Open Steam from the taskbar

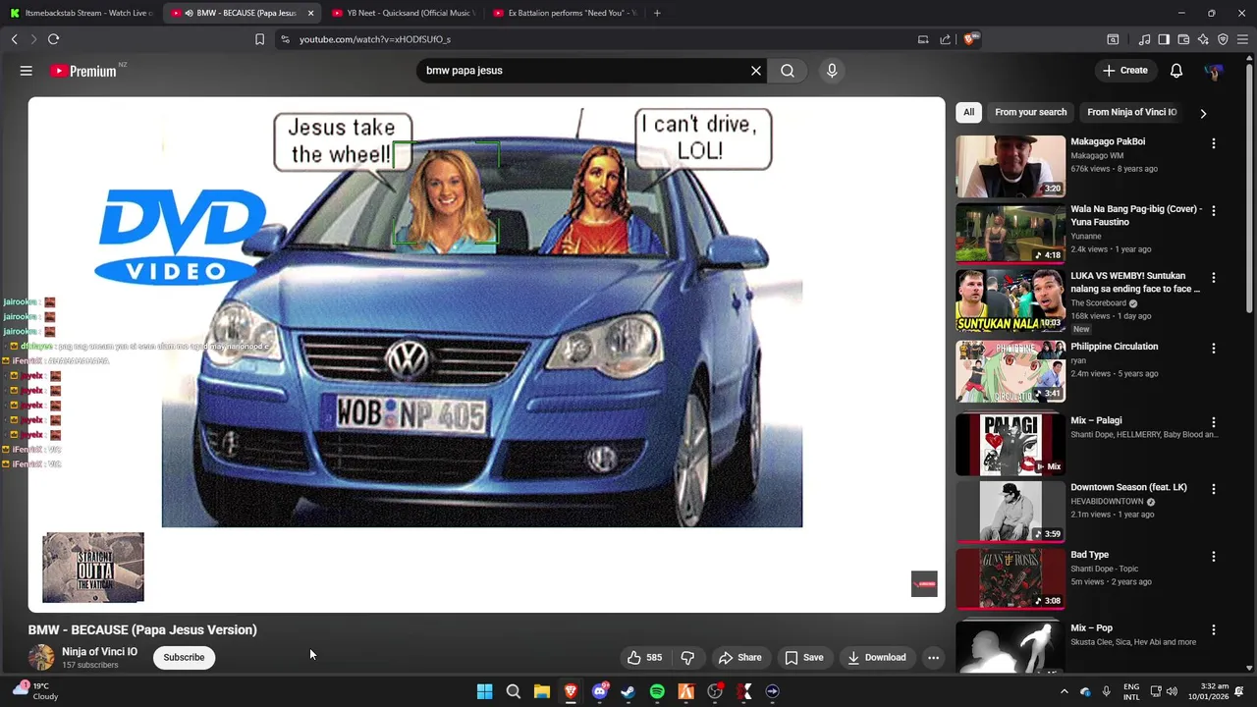(628, 691)
